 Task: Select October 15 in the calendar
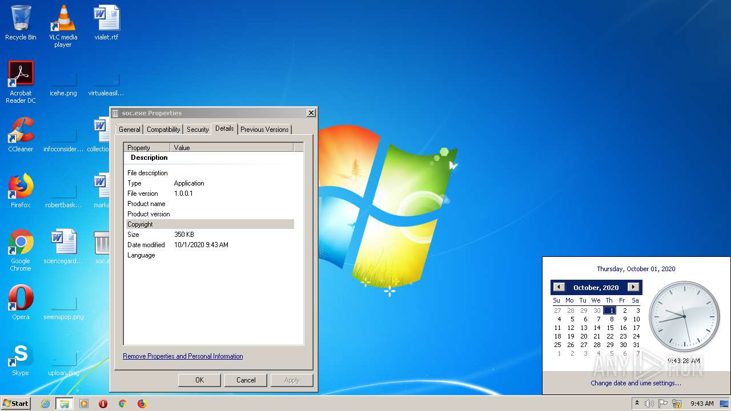tap(610, 328)
